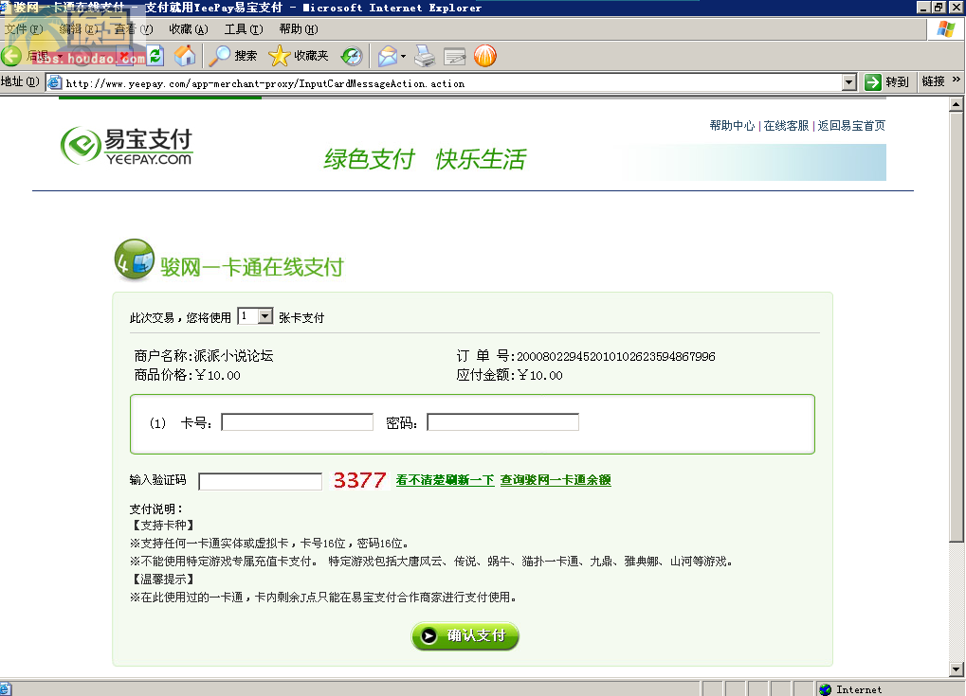Click the 张卡支付 label text
This screenshot has width=966, height=696.
pyautogui.click(x=301, y=317)
